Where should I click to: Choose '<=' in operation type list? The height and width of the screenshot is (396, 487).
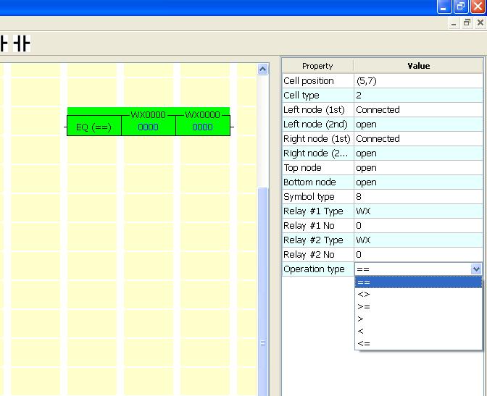[x=418, y=343]
